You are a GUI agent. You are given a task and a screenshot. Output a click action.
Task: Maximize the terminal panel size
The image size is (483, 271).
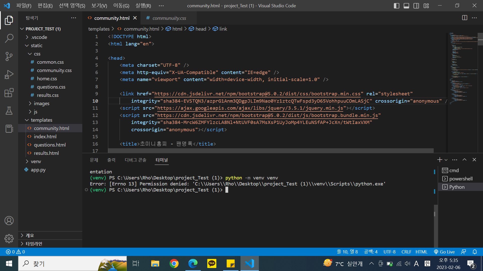coord(464,160)
